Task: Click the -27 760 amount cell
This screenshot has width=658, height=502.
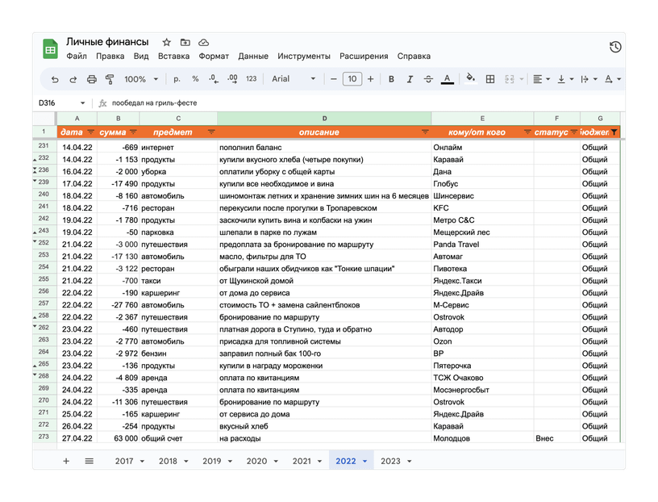Action: click(x=119, y=305)
